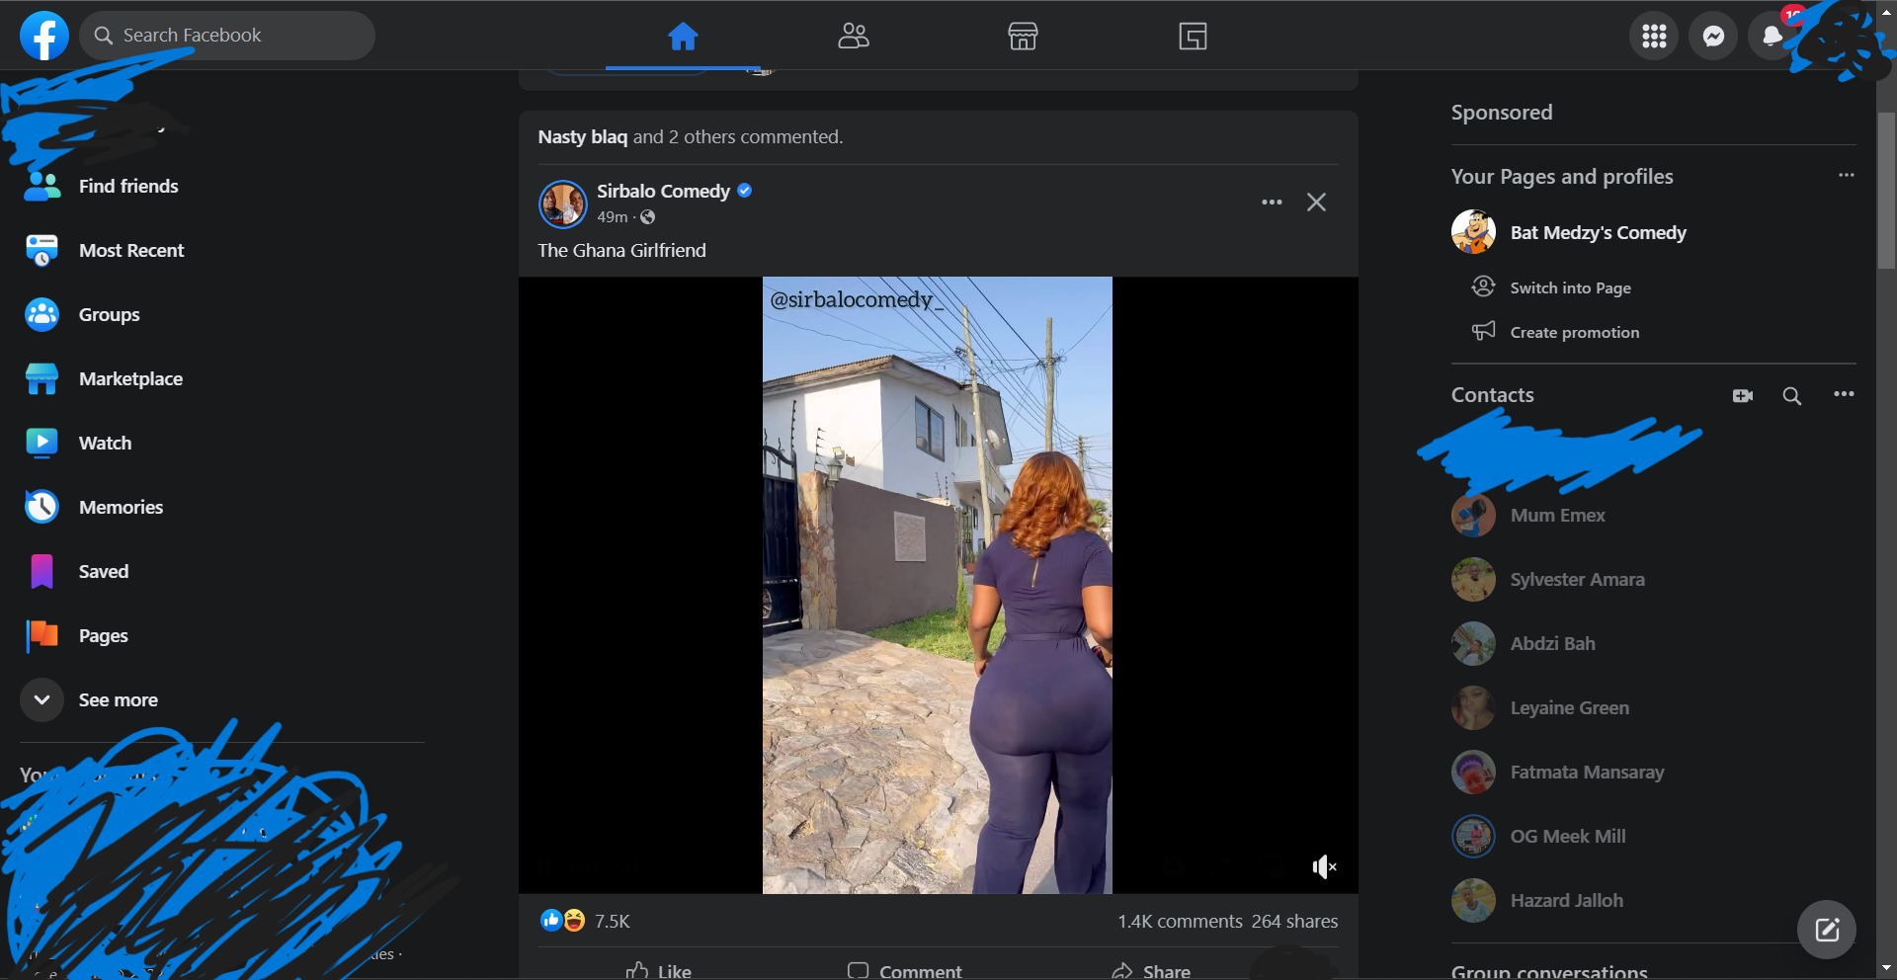This screenshot has height=980, width=1897.
Task: Open the post options three-dot menu
Action: click(1272, 202)
